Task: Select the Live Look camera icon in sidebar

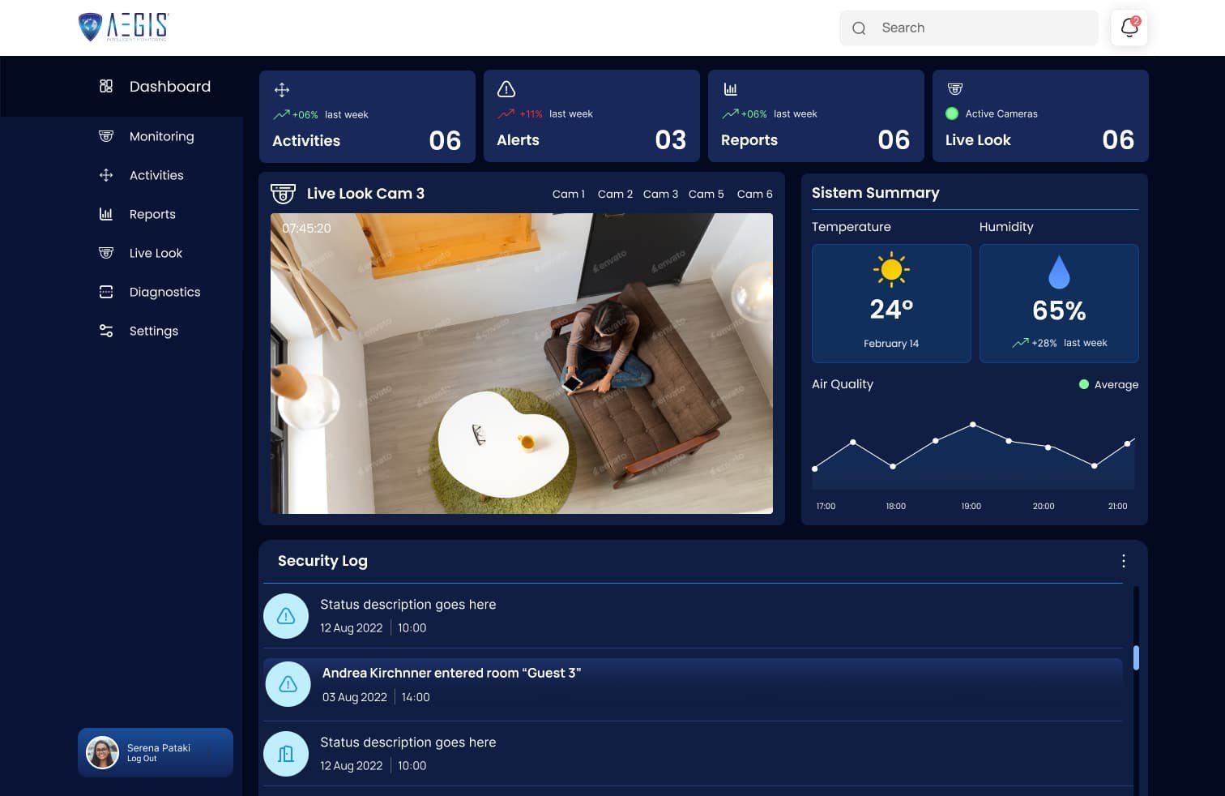Action: pyautogui.click(x=106, y=253)
